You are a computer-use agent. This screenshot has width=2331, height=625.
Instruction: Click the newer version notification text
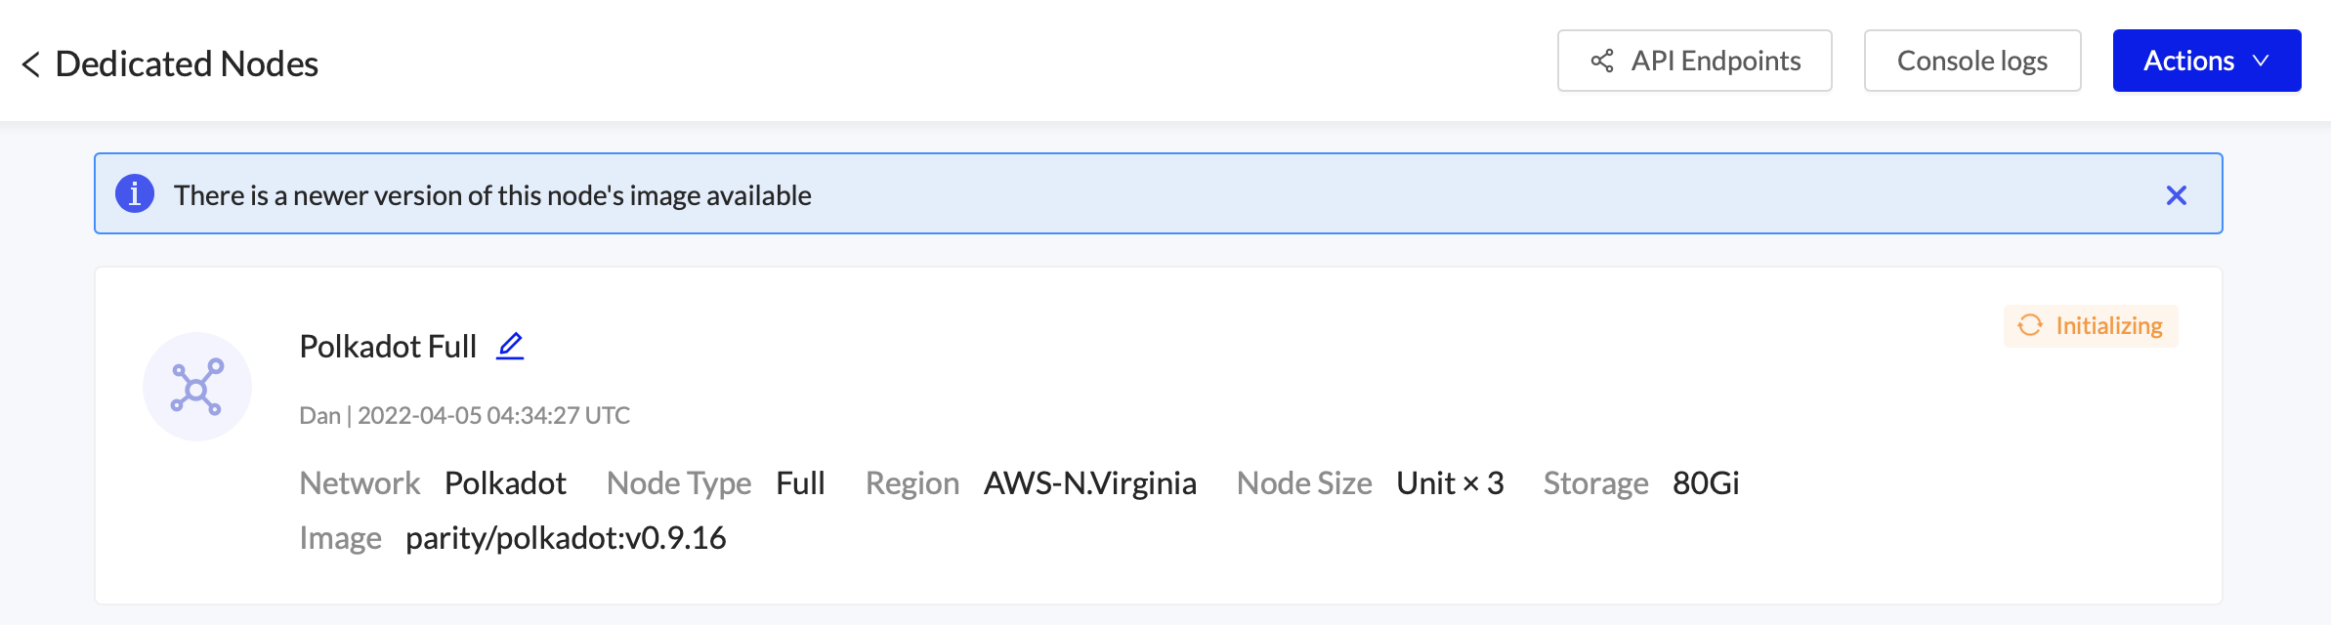[x=492, y=195]
